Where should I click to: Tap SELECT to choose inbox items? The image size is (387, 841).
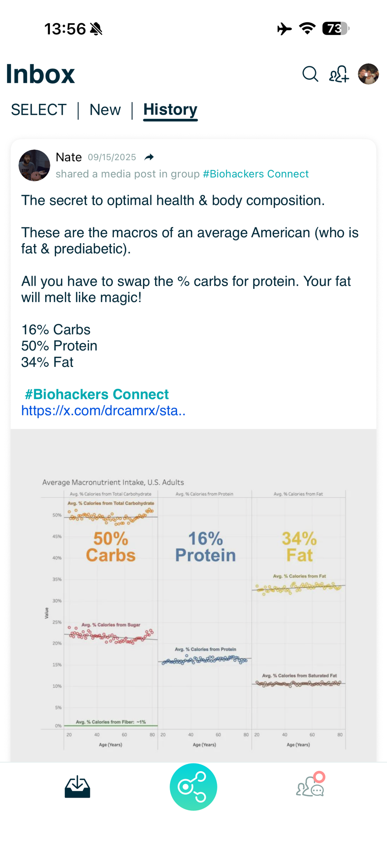pos(39,110)
